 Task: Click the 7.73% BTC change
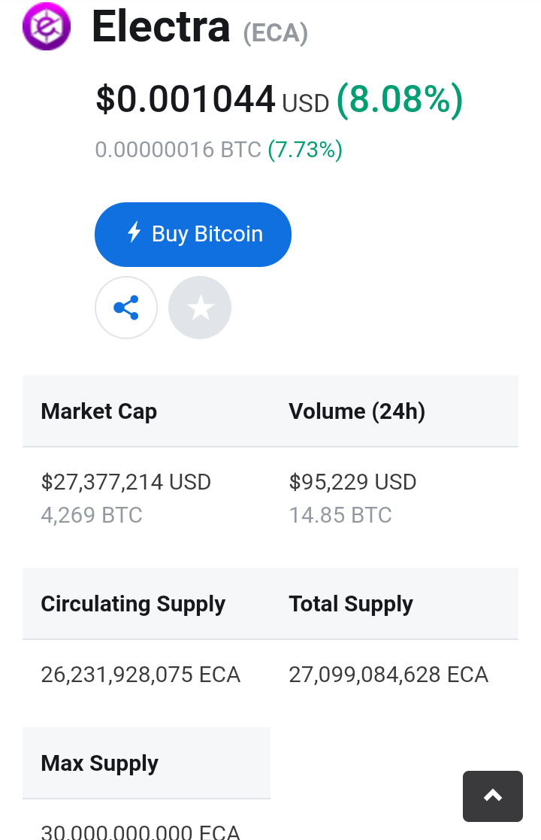[305, 150]
